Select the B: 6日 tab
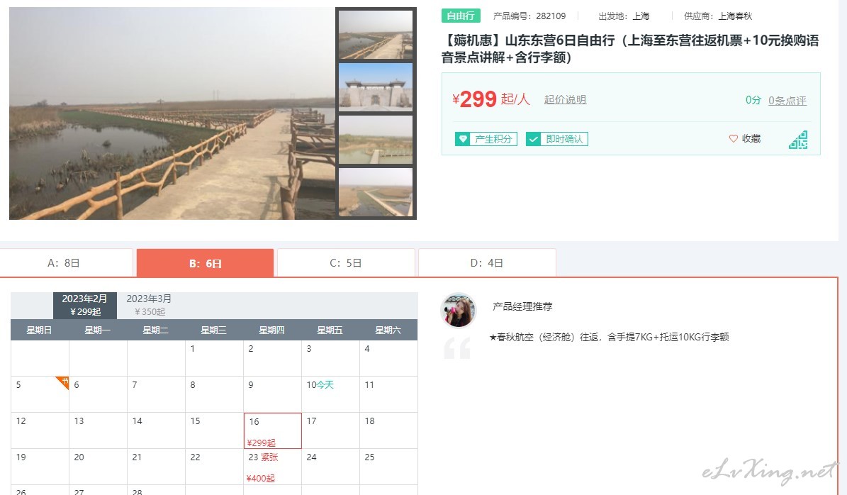This screenshot has height=495, width=847. tap(206, 263)
